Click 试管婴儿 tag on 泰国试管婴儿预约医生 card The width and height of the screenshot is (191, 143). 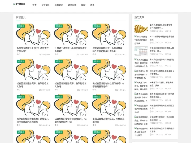pyautogui.click(x=97, y=97)
